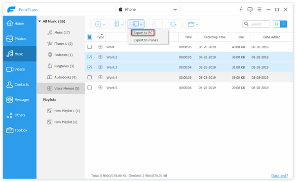Click the Refresh toolbar icon
The image size is (296, 182).
(173, 24)
